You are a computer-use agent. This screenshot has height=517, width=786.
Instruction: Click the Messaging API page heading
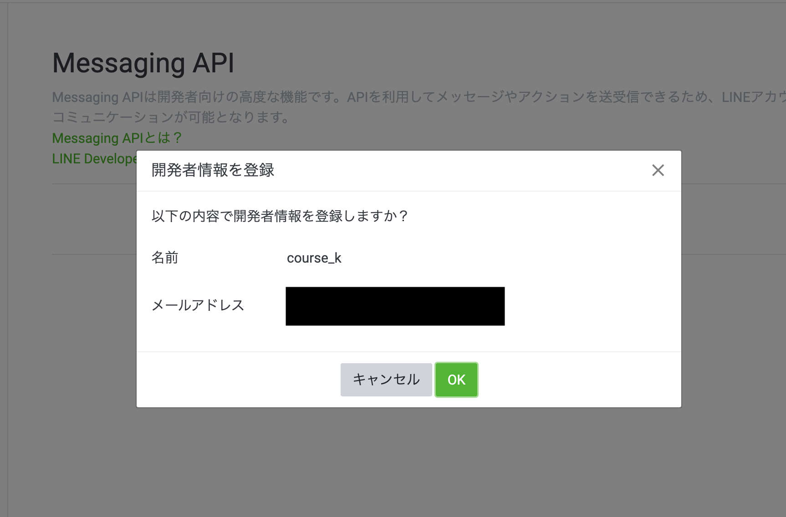coord(144,63)
